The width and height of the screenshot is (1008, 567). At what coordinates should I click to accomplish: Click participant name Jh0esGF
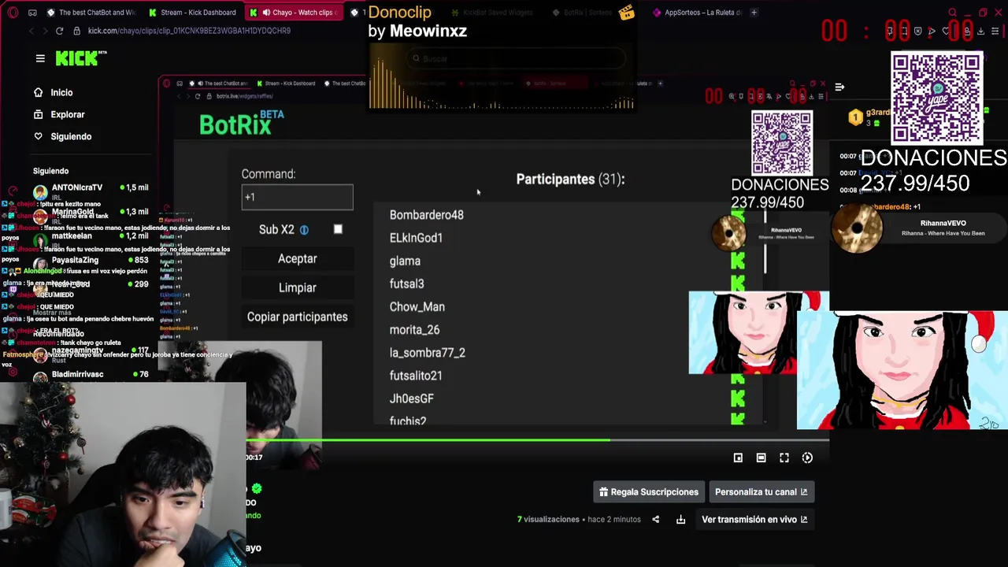[x=411, y=398]
